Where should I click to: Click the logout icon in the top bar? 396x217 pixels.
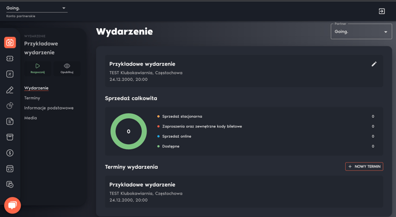(382, 11)
